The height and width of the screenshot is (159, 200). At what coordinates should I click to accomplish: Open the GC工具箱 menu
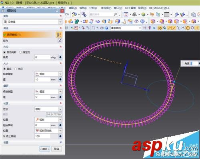pos(130,8)
